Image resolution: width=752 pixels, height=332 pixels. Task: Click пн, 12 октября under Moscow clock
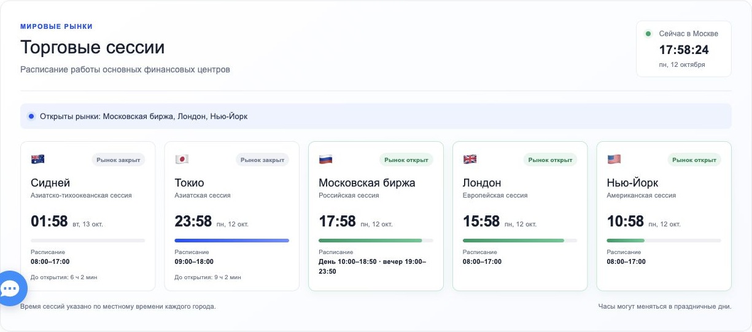coord(682,64)
